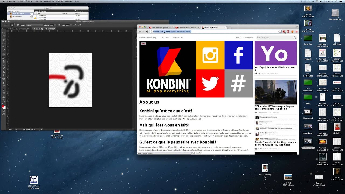This screenshot has width=345, height=194.
Task: Switch to the Untitled-1 Photoshop tab
Action: pyautogui.click(x=20, y=29)
